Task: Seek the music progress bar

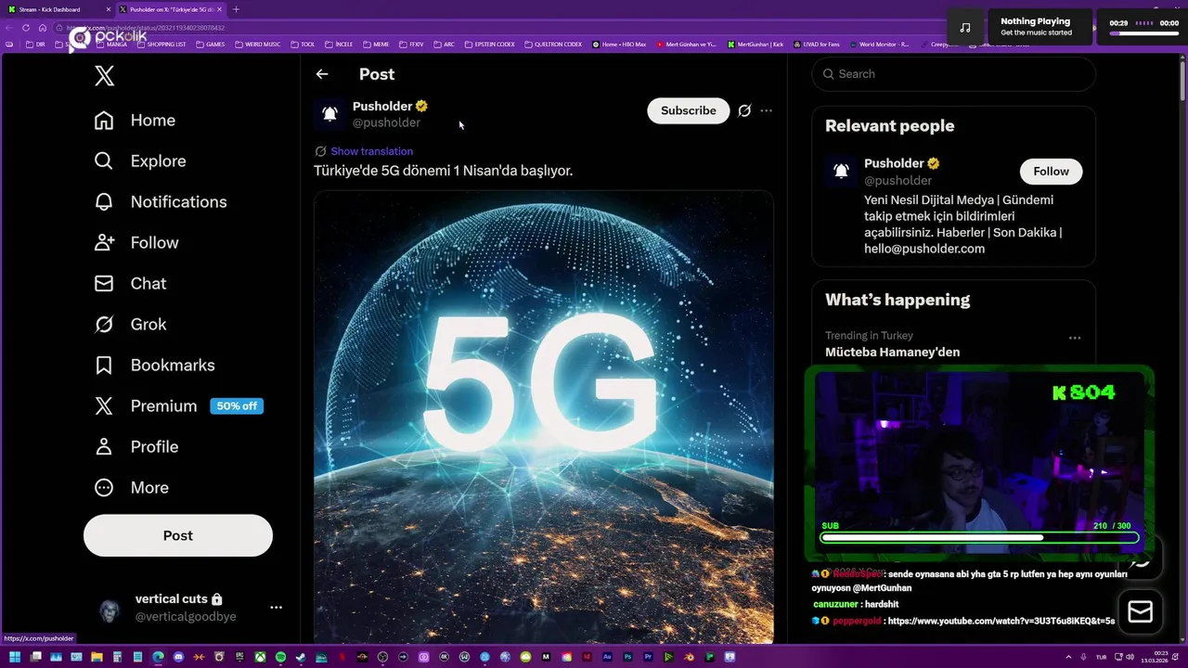Action: 1144,33
